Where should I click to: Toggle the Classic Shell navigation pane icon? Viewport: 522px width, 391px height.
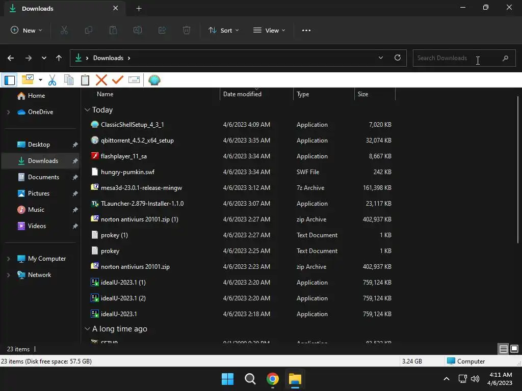pyautogui.click(x=10, y=80)
